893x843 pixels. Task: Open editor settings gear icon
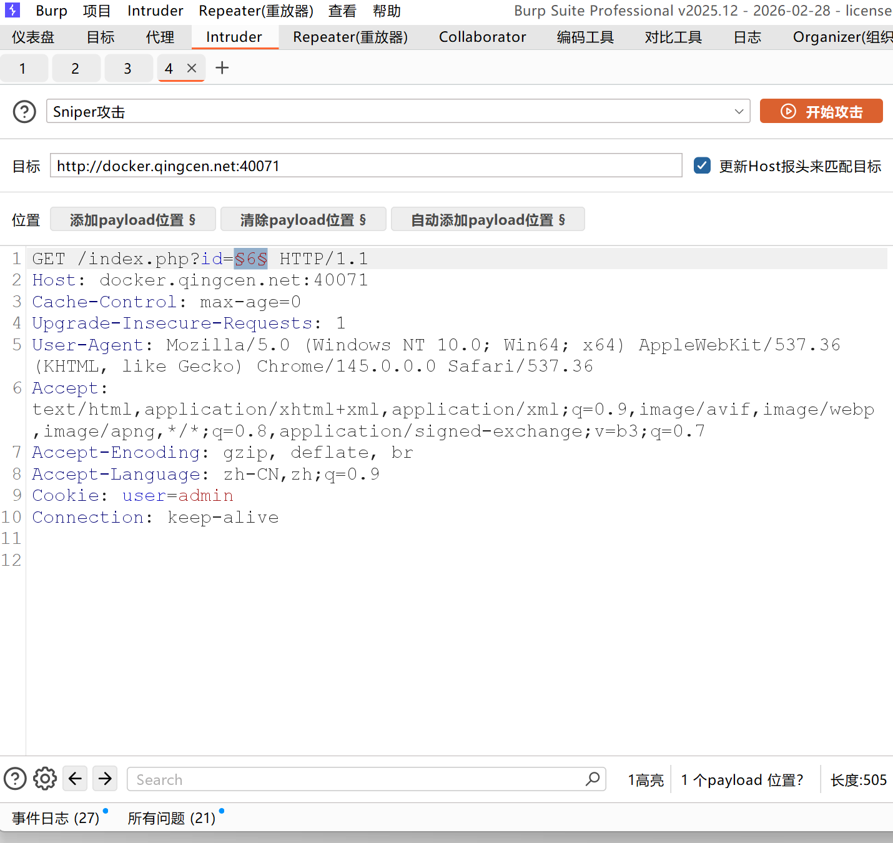45,779
